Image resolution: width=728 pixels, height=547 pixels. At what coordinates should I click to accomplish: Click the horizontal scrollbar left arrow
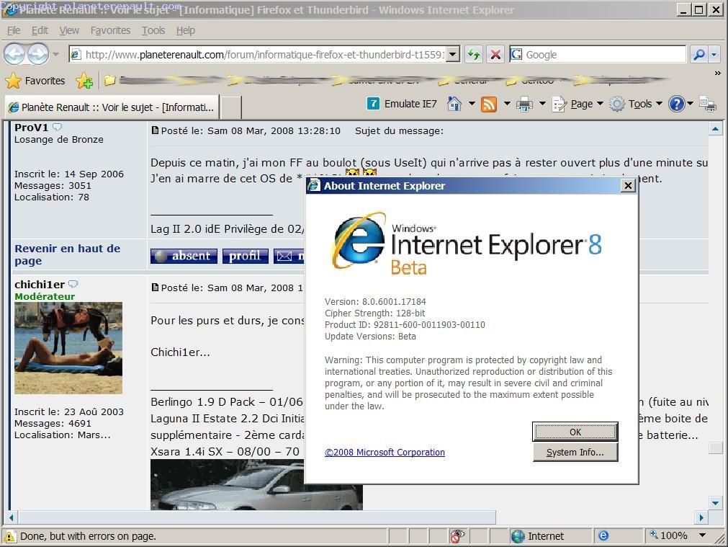pyautogui.click(x=11, y=517)
